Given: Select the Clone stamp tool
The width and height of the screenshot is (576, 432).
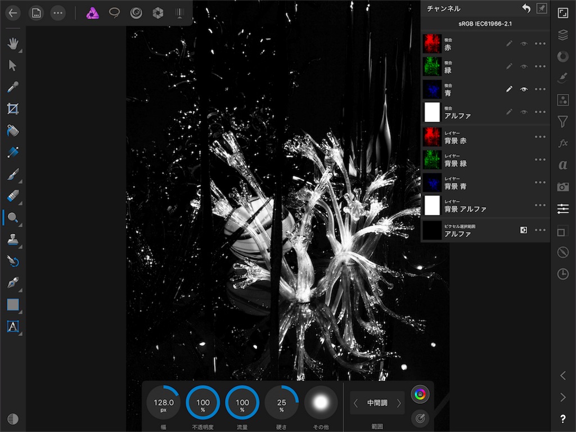Looking at the screenshot, I should 13,240.
